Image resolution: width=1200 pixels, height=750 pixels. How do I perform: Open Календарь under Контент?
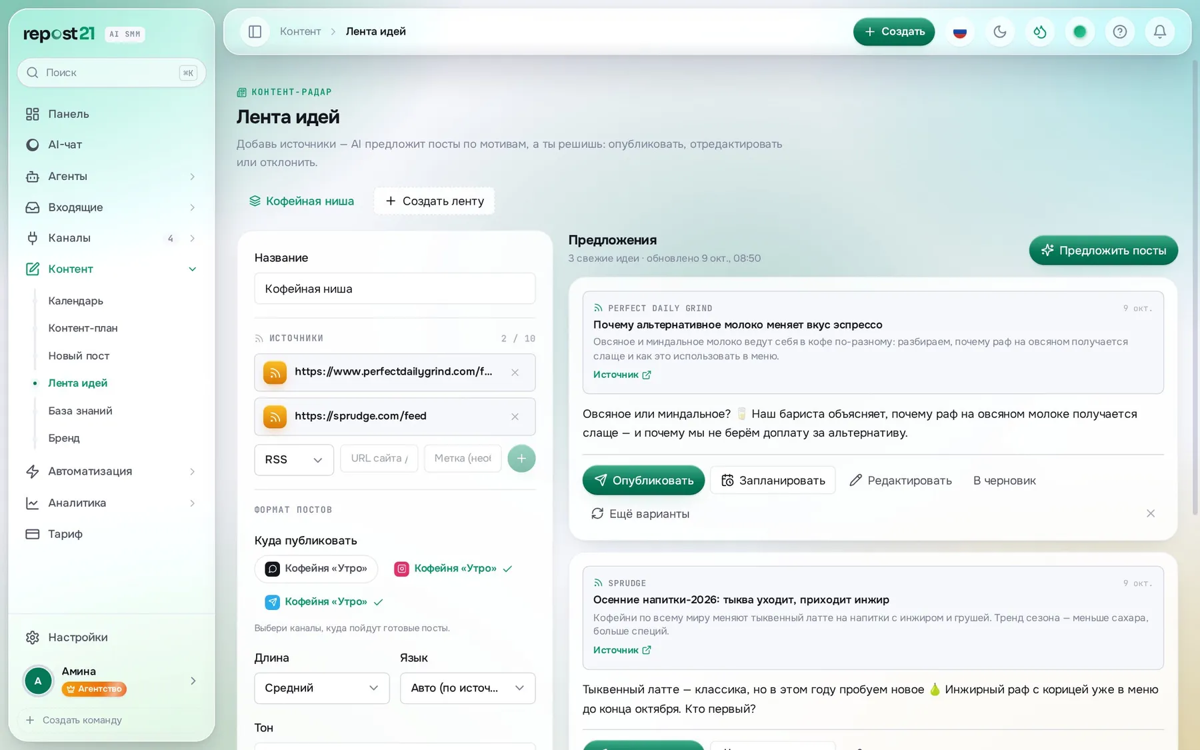pos(75,301)
